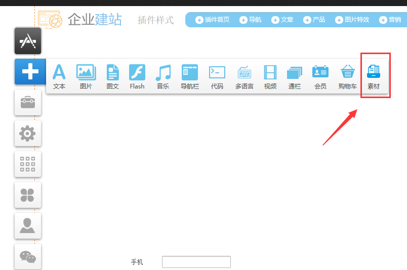Open the 文章 article menu tab

click(x=282, y=20)
